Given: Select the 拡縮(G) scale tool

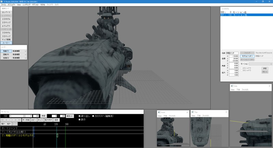Looking at the screenshot, I should tap(6, 58).
